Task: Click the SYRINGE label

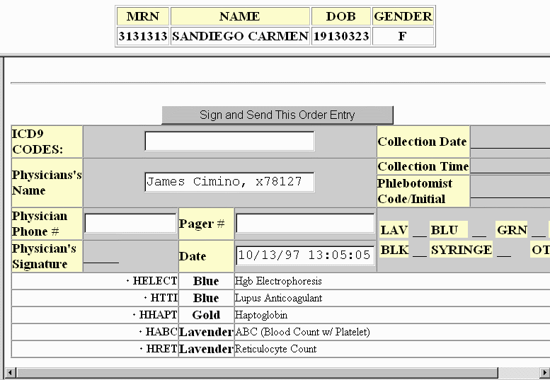Action: [x=461, y=251]
